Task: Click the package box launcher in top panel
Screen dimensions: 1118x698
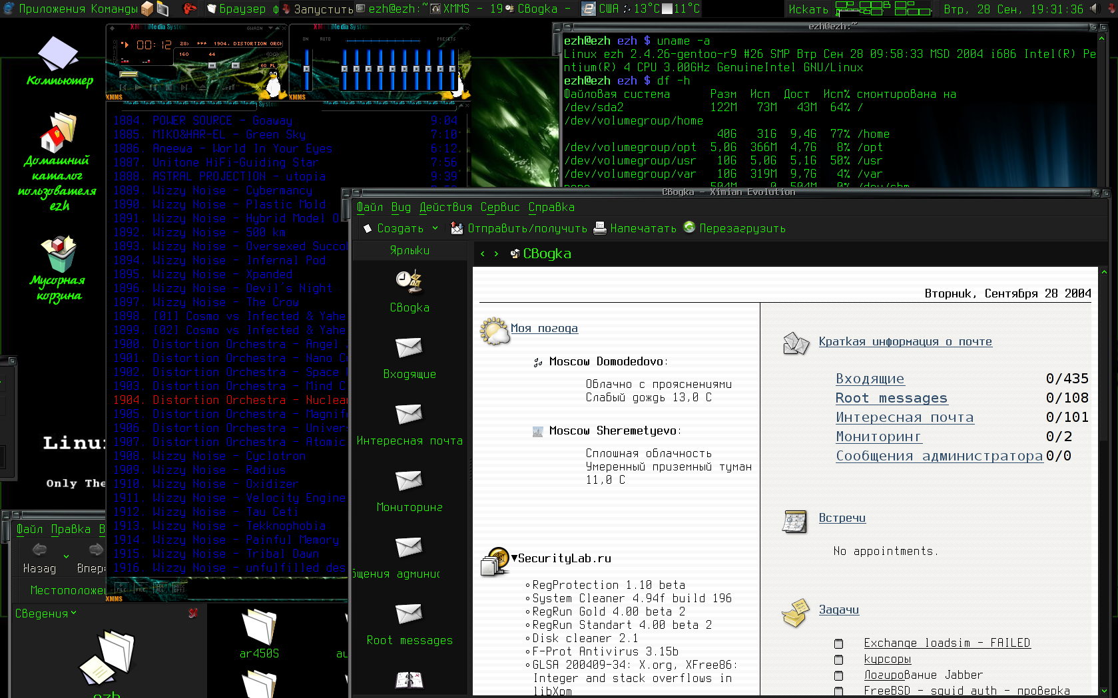Action: 147,9
